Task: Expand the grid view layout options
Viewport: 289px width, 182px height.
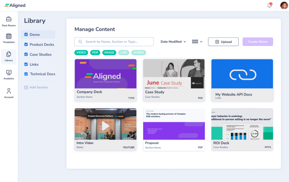Action: tap(197, 41)
